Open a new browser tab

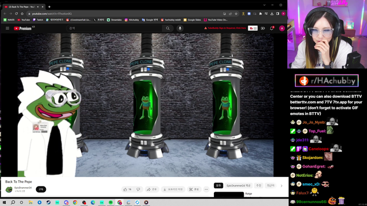pos(49,7)
